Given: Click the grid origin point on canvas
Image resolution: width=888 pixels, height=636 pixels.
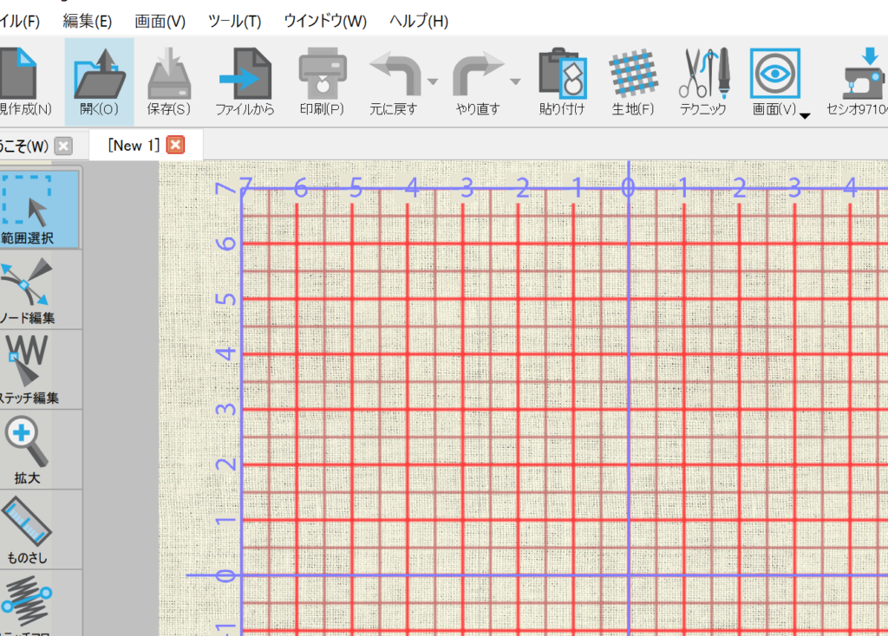Looking at the screenshot, I should [629, 575].
